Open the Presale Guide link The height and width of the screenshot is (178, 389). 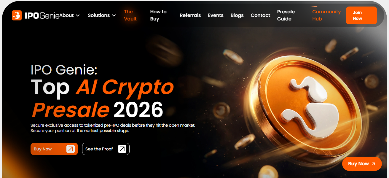click(x=286, y=15)
